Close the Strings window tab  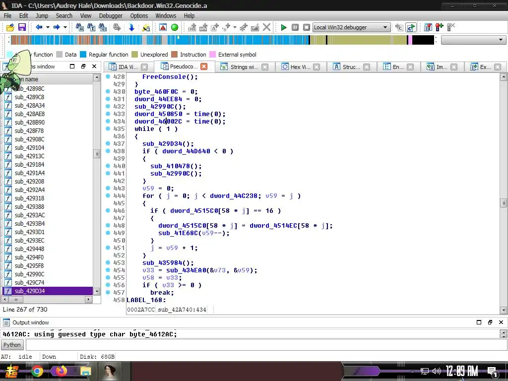[x=265, y=67]
